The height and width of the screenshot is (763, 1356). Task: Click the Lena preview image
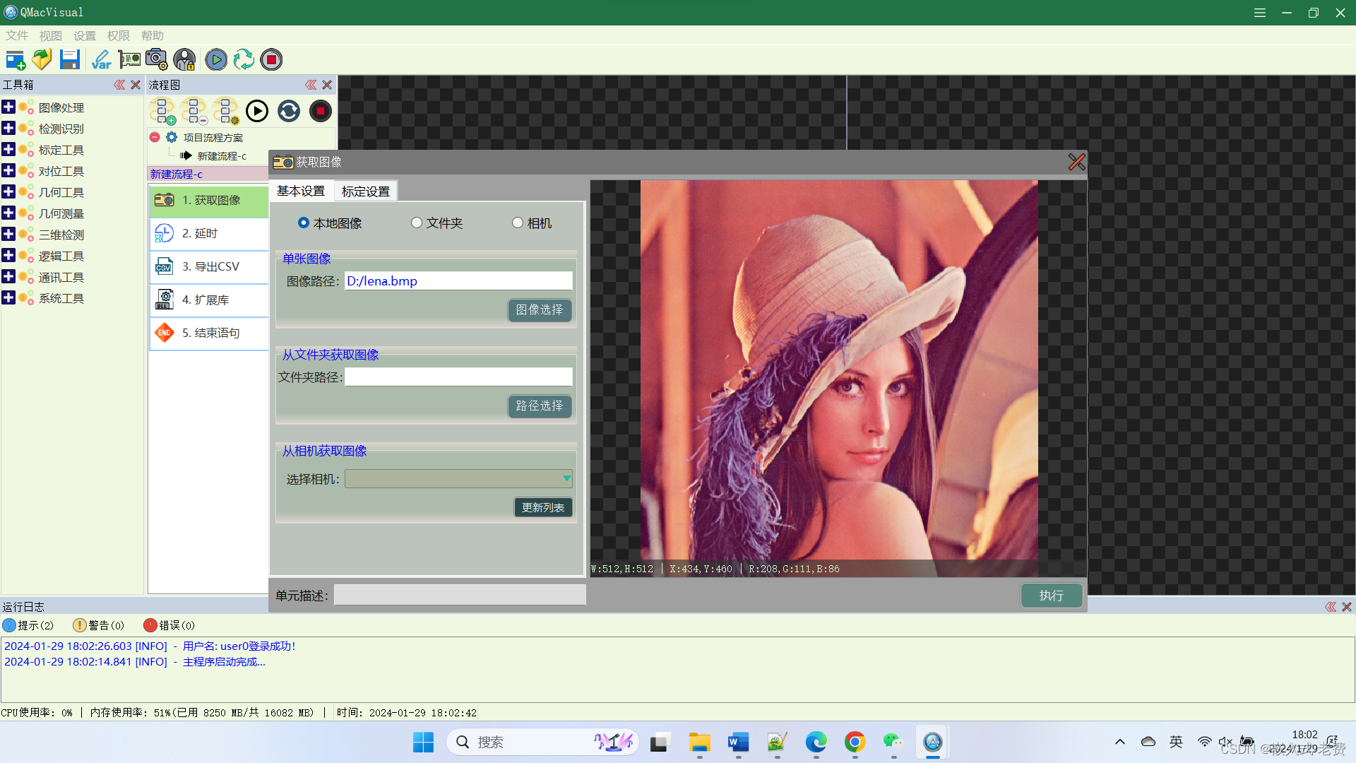[x=839, y=378]
